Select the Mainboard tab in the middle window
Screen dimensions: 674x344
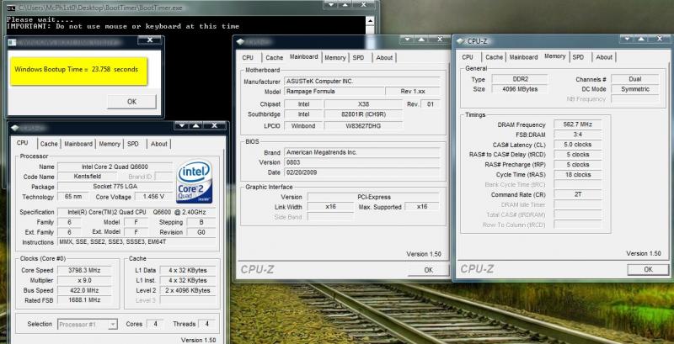304,56
